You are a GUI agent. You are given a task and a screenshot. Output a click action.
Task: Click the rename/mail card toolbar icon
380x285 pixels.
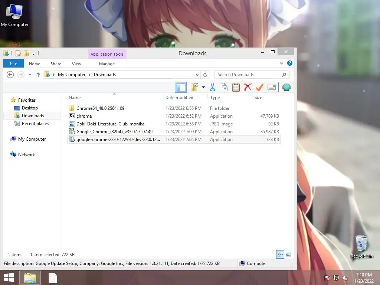tap(271, 87)
